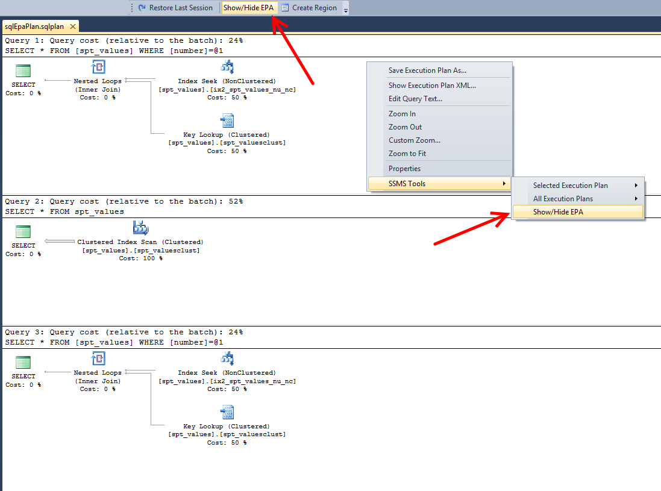
Task: Choose Save Execution Plan As from context menu
Action: coord(427,70)
